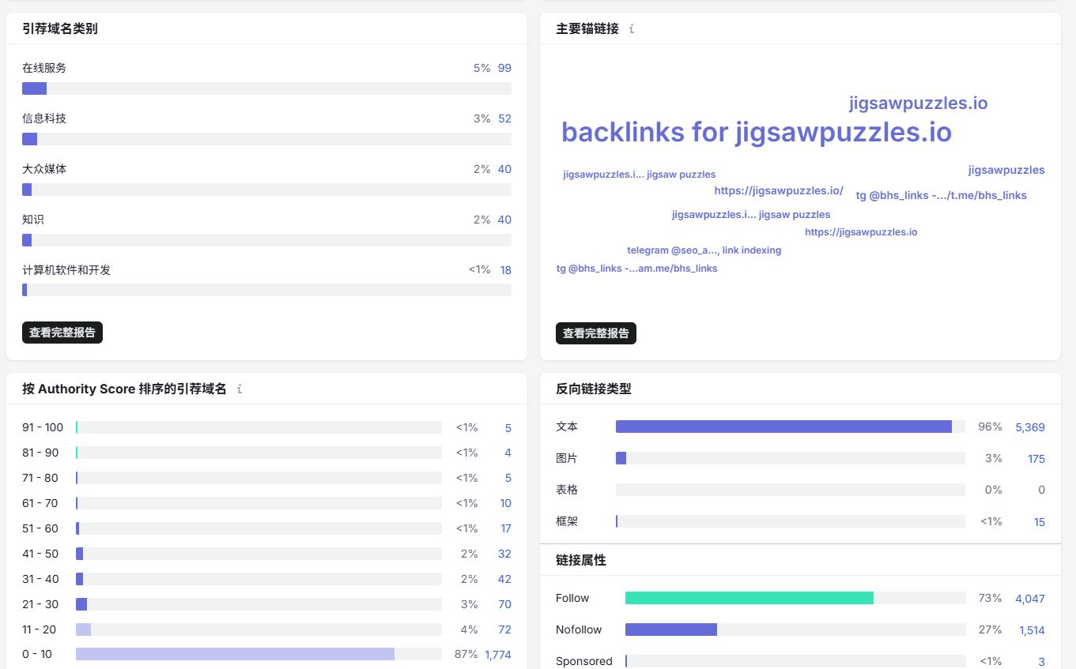Open the 40 count for 知识

[504, 220]
